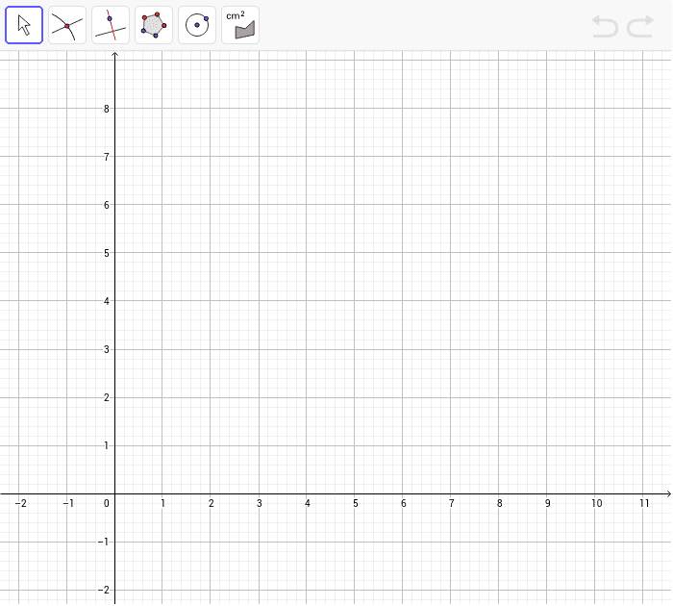Click x-axis label 4
673x606 pixels.
(308, 503)
